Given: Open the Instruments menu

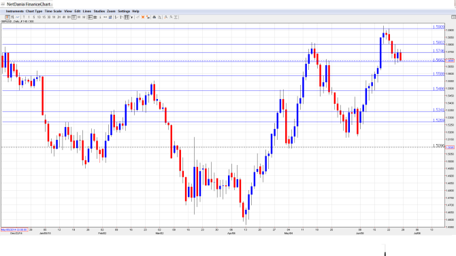Looking at the screenshot, I should pyautogui.click(x=14, y=12).
